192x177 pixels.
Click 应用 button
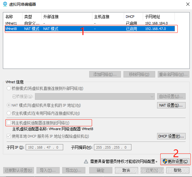click(152, 170)
